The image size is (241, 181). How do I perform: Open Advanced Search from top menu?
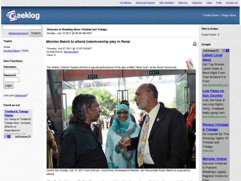tap(145, 3)
